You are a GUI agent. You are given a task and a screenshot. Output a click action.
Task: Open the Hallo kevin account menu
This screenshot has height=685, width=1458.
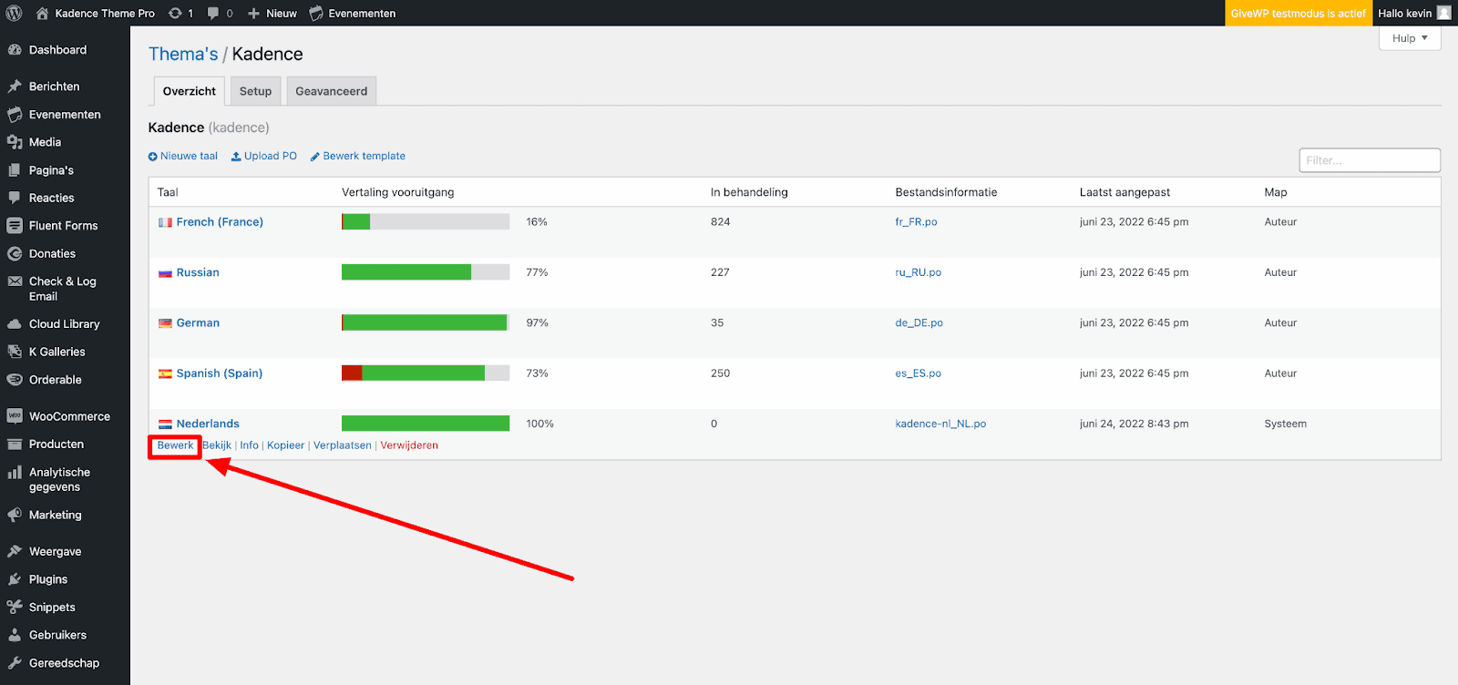[x=1414, y=13]
